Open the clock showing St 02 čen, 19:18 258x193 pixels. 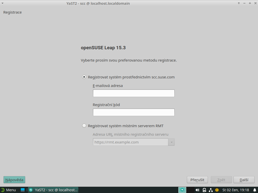(236, 190)
